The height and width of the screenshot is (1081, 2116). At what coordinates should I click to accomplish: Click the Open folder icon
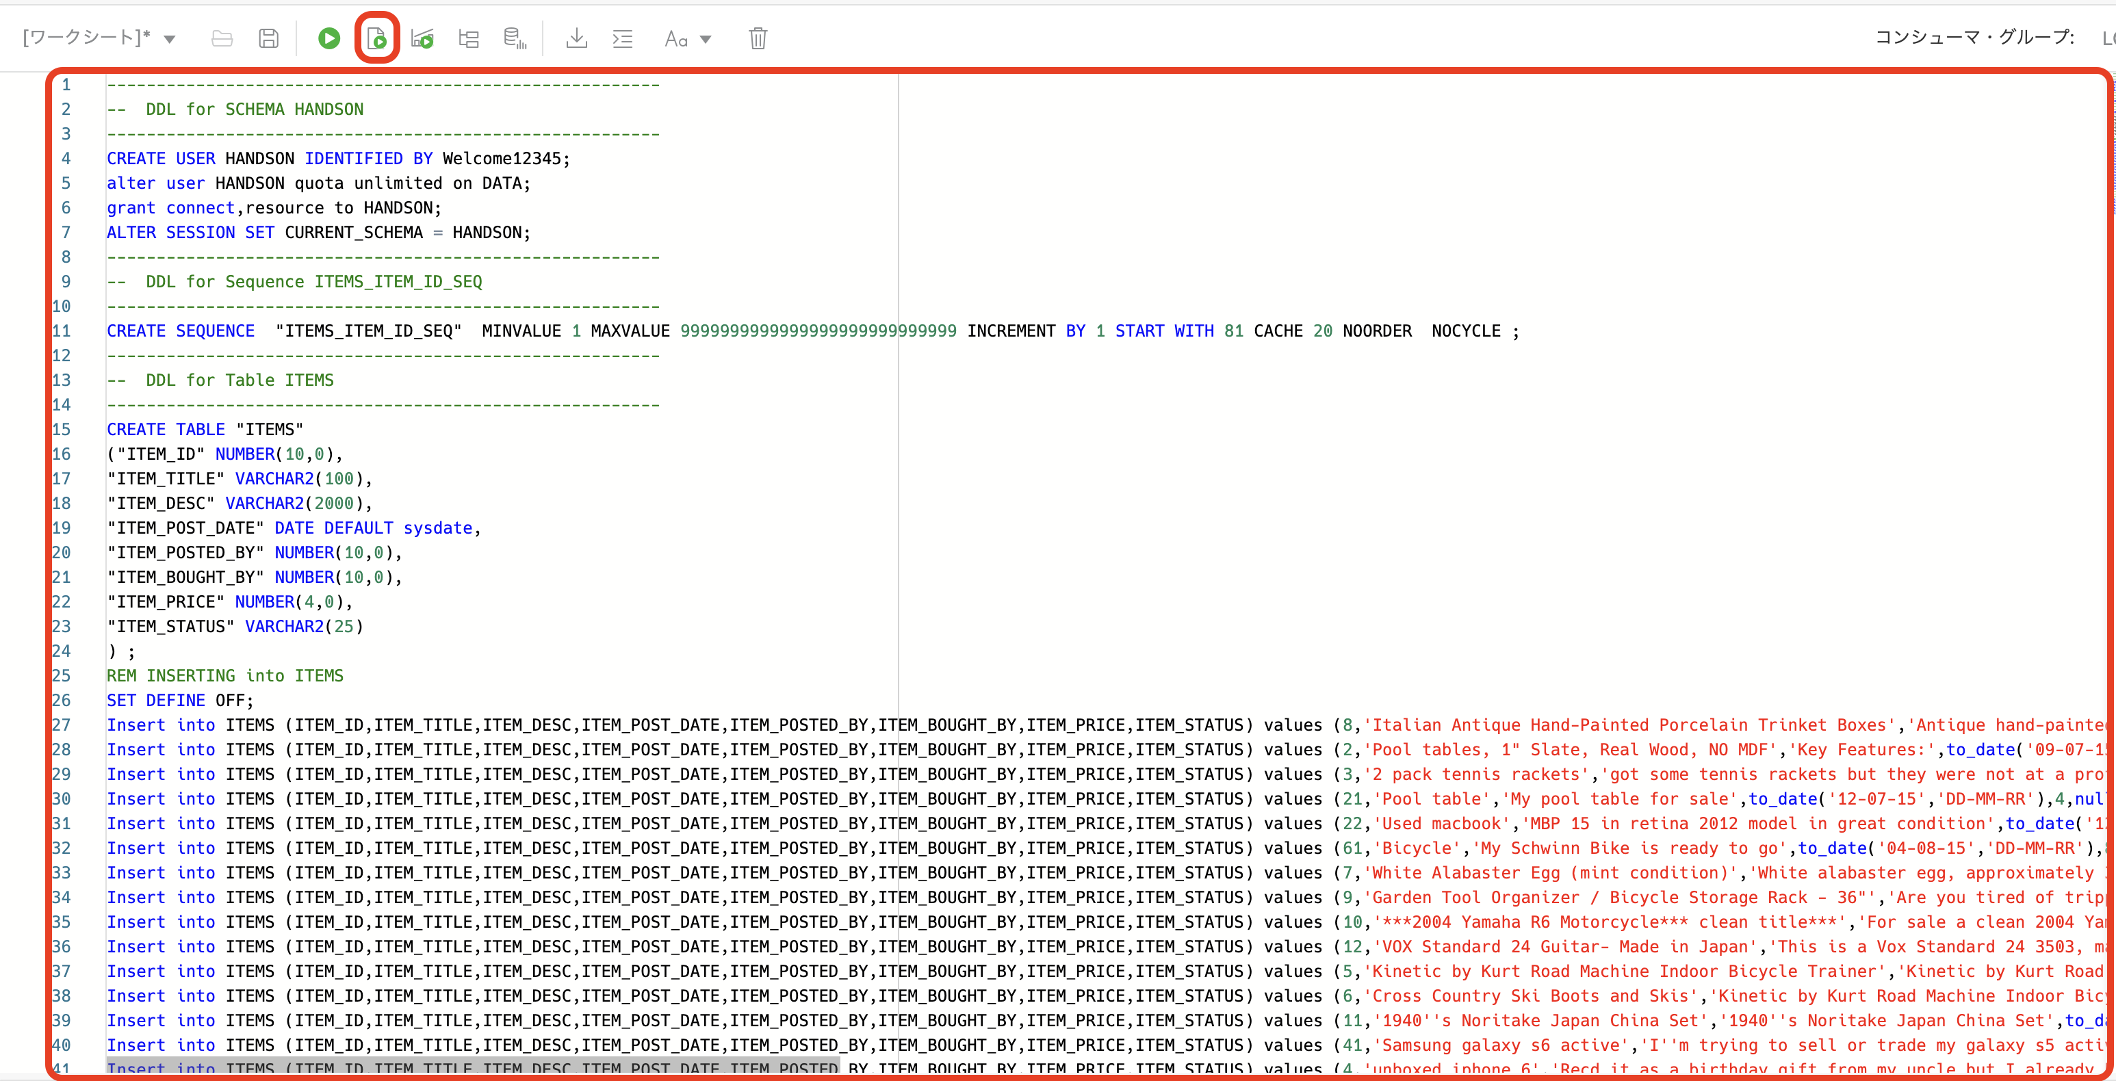point(222,38)
